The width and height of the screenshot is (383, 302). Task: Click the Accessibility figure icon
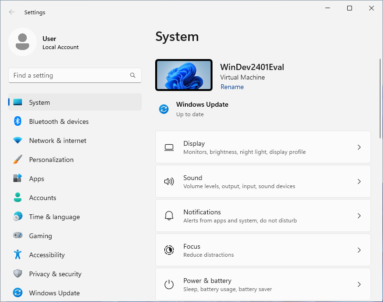(18, 254)
